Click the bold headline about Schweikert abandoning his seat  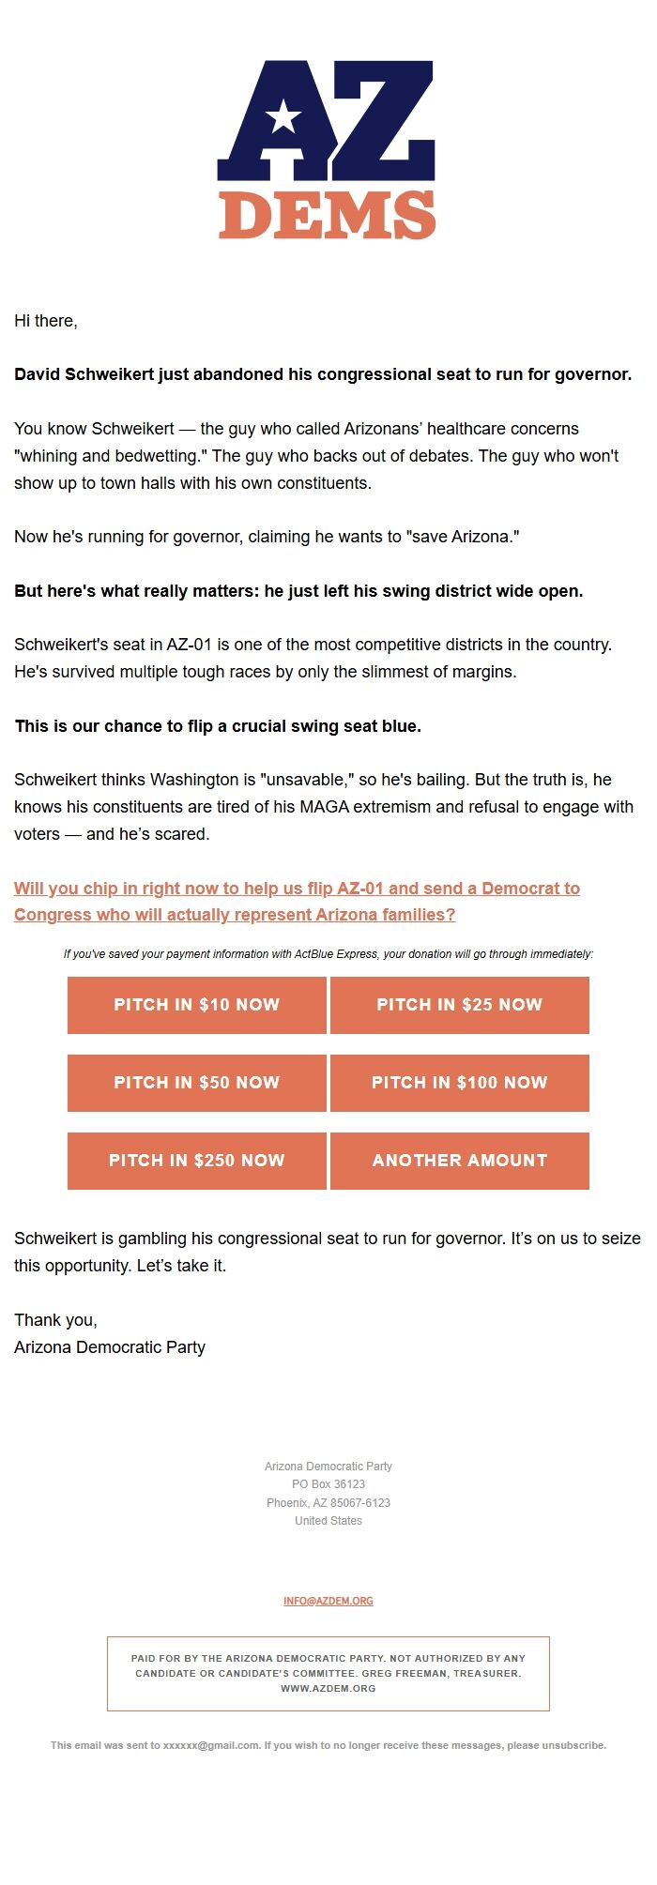pos(323,374)
